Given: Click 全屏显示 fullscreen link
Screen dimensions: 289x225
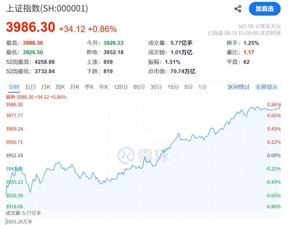Looking at the screenshot, I should tap(266, 87).
